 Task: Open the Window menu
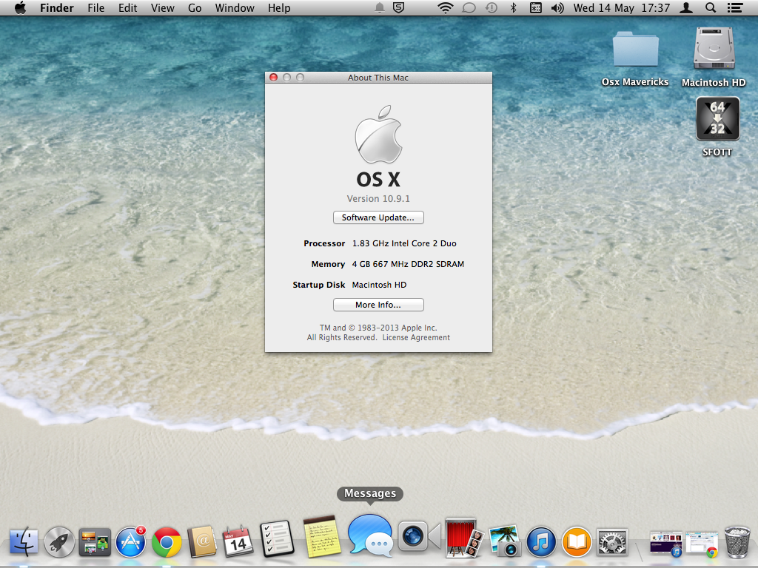click(x=235, y=7)
